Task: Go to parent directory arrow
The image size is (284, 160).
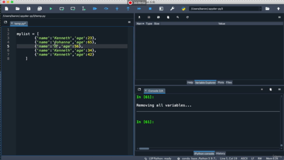Action: (278, 8)
